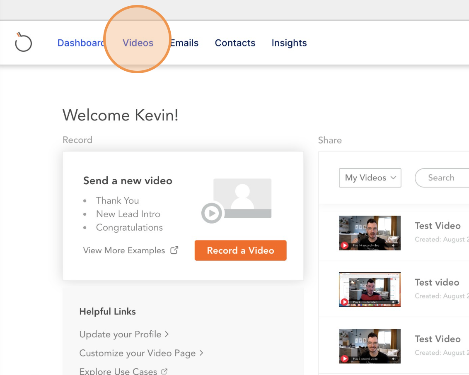Switch to the Emails tab

click(185, 43)
